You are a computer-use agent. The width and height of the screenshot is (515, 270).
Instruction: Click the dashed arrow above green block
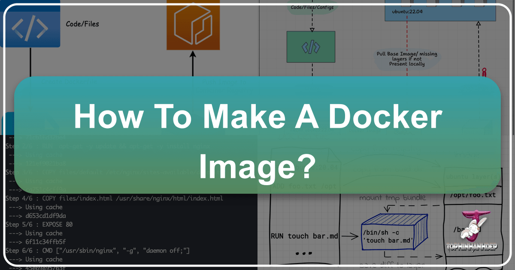pyautogui.click(x=312, y=22)
